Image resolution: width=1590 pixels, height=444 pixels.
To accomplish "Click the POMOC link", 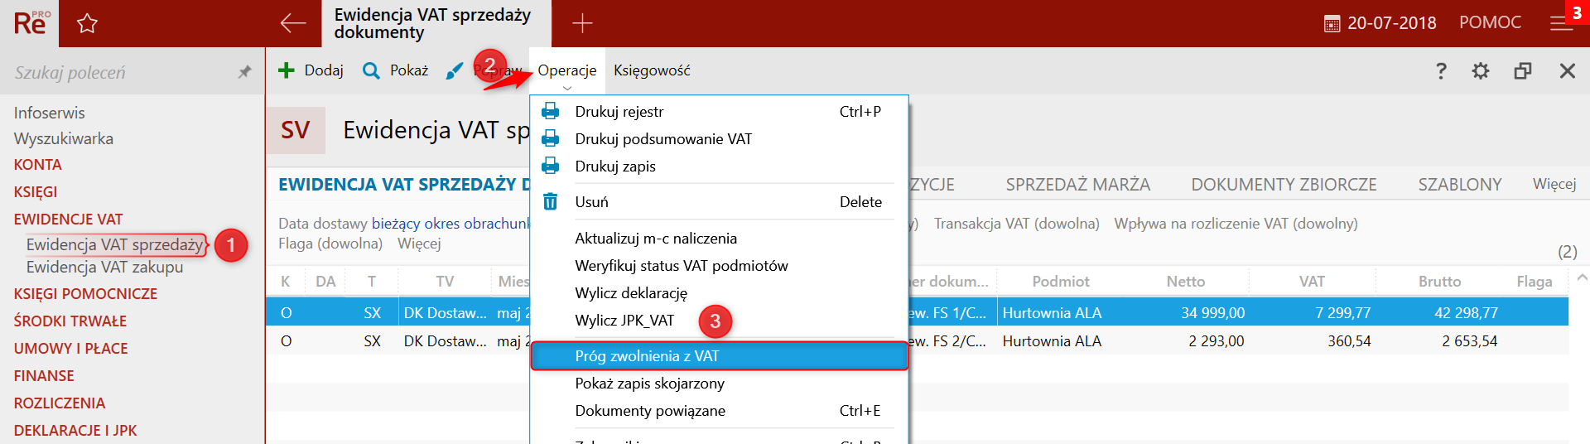I will tap(1490, 22).
